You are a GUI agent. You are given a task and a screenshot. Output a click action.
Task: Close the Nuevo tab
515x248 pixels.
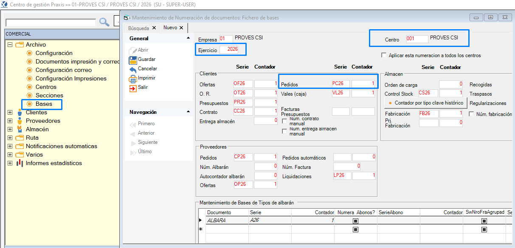[x=182, y=28]
